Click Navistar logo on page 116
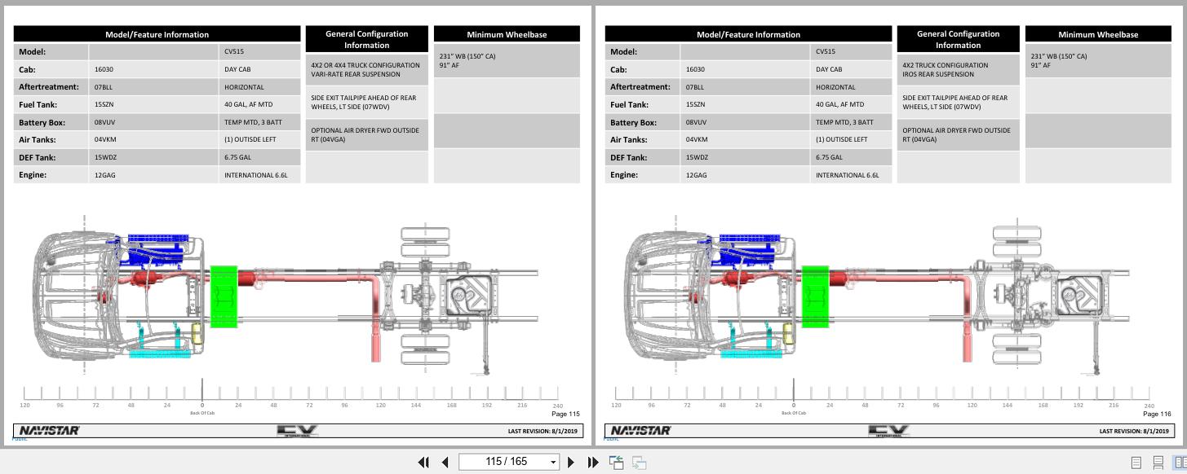1187x474 pixels. point(640,430)
